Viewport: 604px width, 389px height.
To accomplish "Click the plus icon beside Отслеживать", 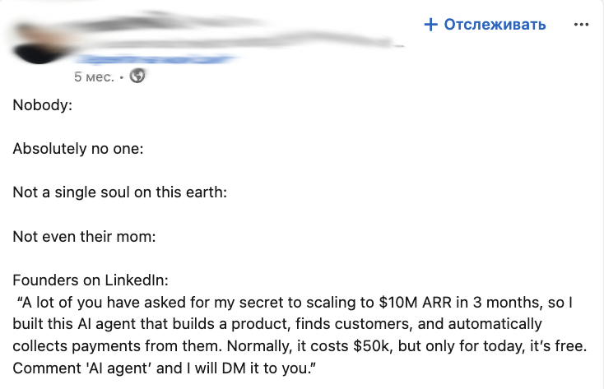I will pos(430,25).
